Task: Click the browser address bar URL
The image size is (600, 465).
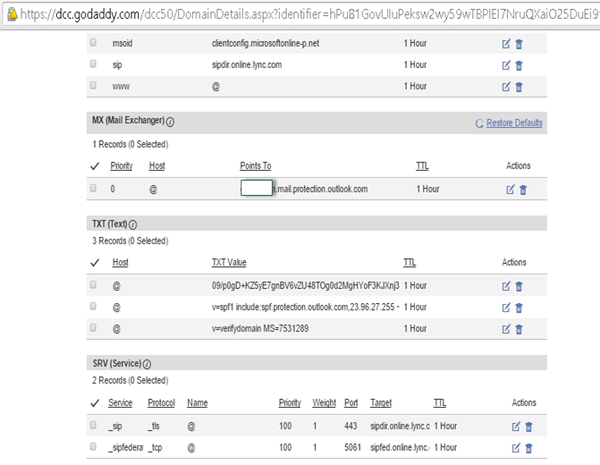Action: pos(309,14)
